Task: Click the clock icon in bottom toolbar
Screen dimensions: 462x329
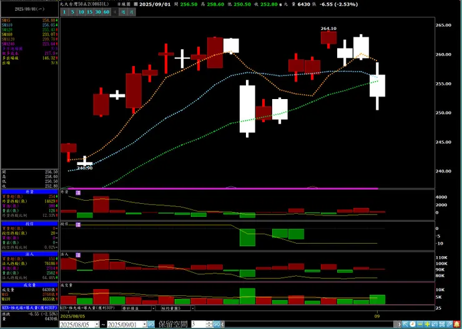Action: click(413, 324)
